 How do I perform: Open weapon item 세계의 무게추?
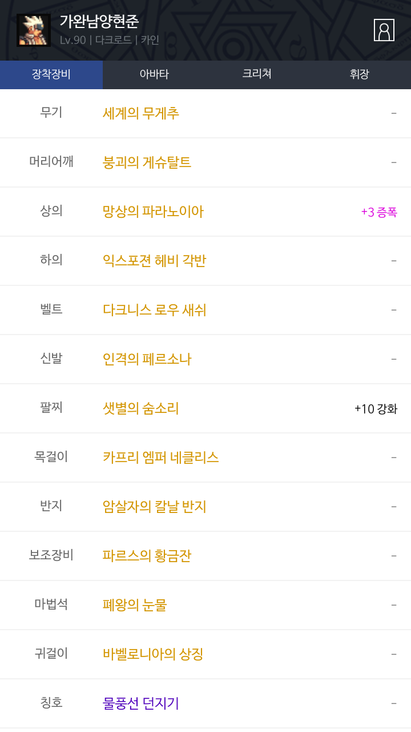click(x=141, y=113)
